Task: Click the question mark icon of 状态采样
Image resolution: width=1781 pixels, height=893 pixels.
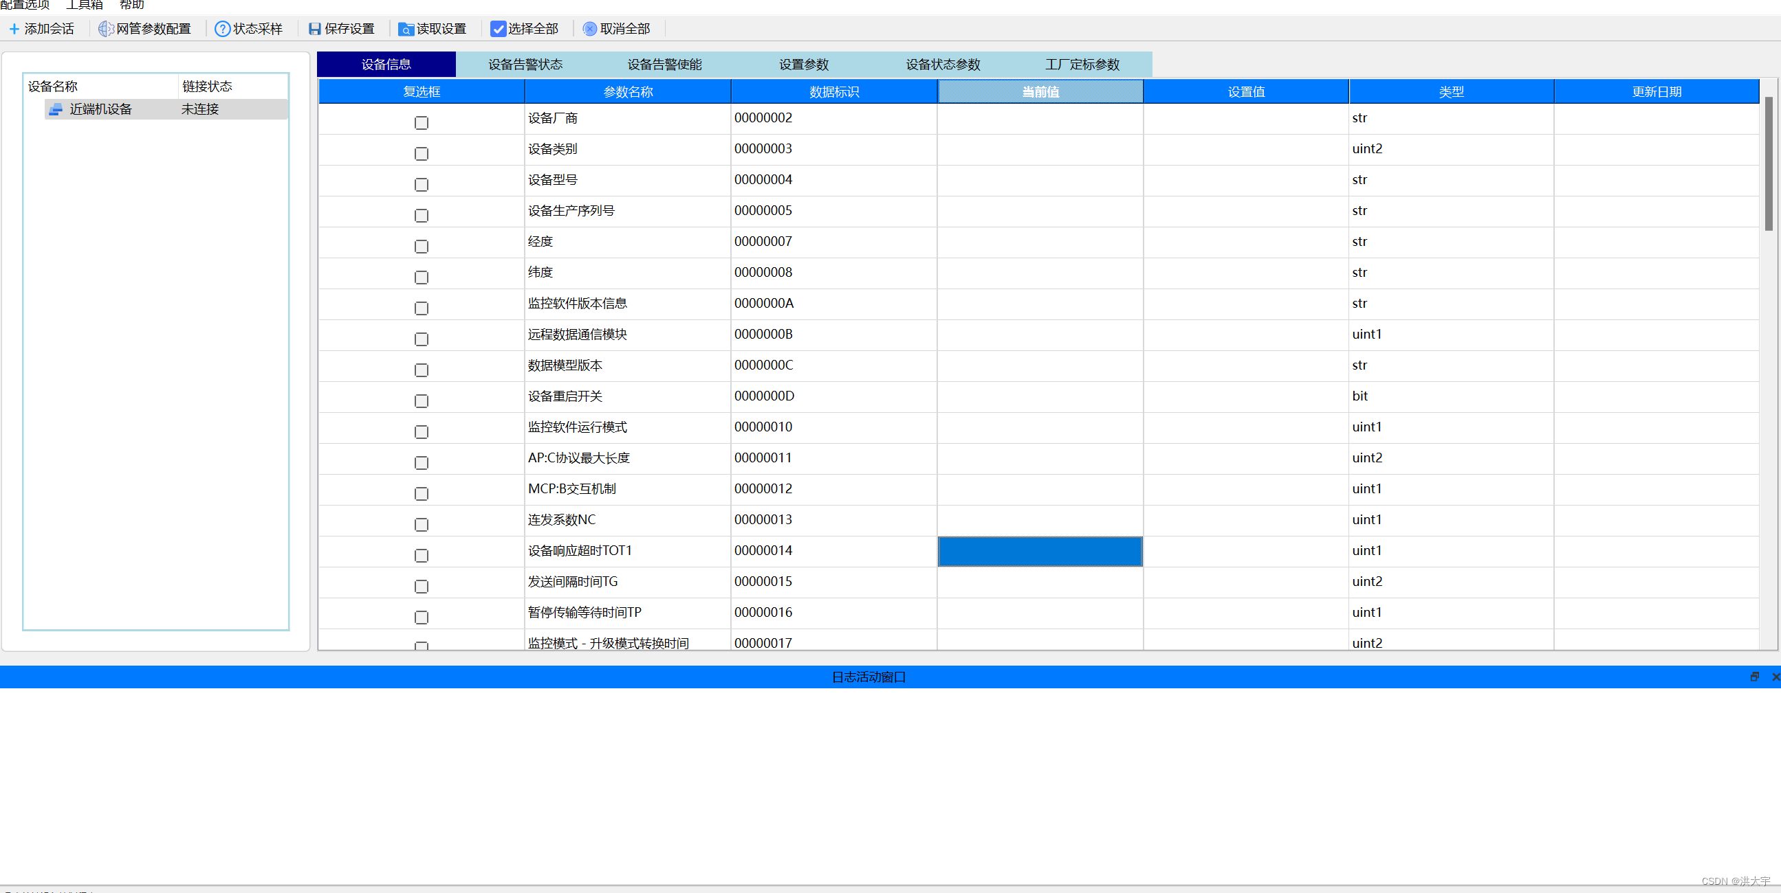Action: [x=223, y=29]
